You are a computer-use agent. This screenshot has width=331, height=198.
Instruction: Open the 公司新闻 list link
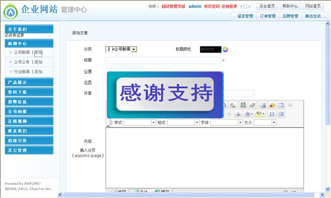[22, 52]
